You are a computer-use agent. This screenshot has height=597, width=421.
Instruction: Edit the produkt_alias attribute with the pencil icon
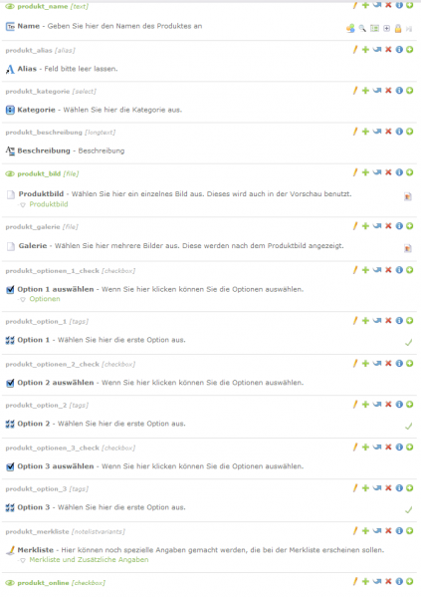coord(355,50)
